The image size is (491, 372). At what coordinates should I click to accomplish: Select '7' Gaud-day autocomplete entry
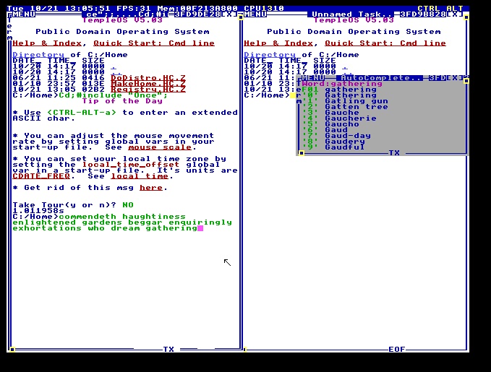click(x=336, y=136)
